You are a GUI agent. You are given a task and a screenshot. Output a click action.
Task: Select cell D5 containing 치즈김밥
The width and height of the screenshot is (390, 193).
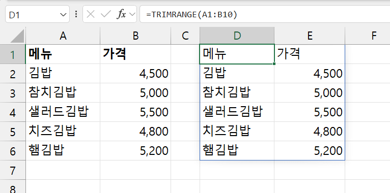click(x=237, y=132)
